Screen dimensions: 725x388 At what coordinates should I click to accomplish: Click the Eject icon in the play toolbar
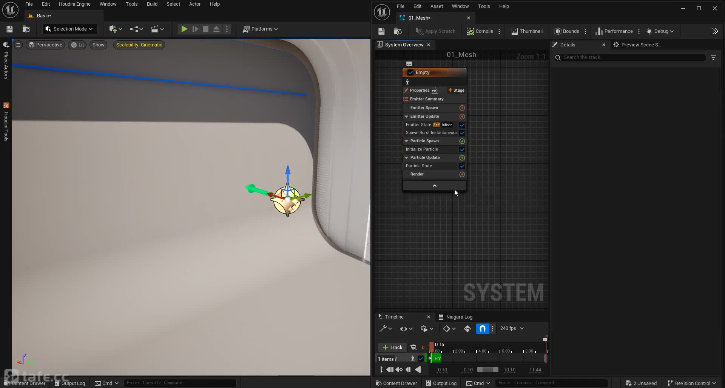click(216, 29)
